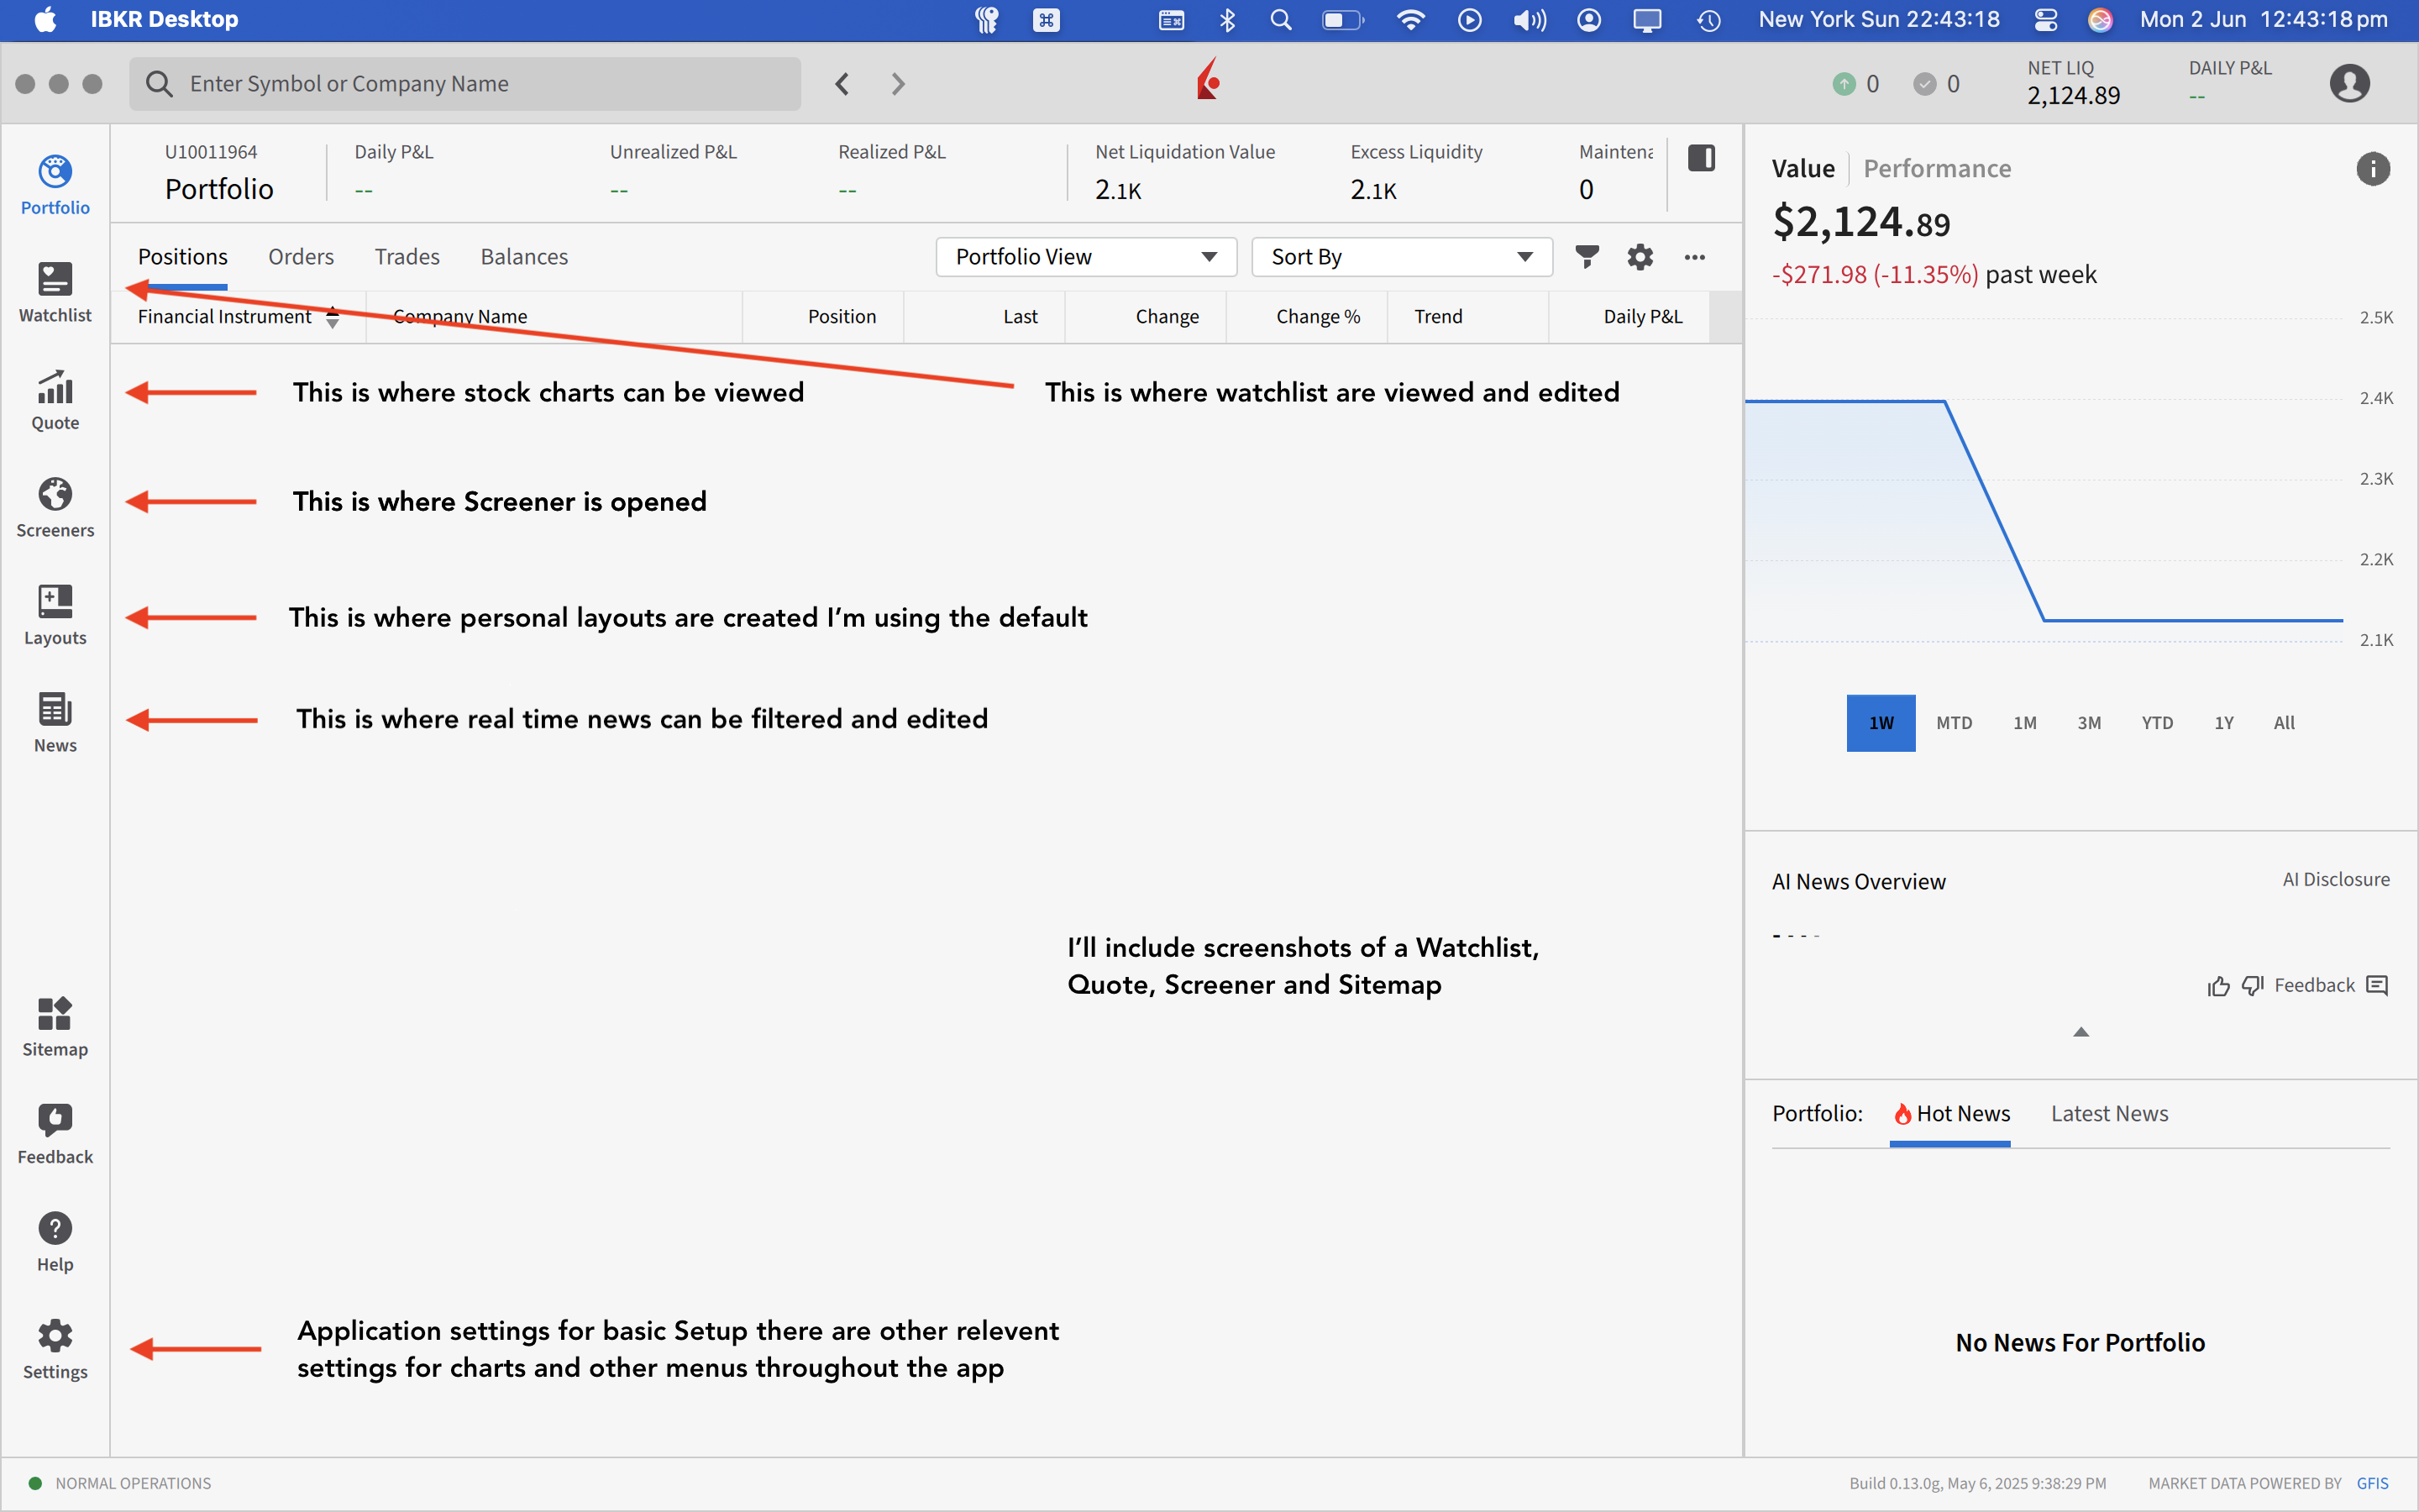Click the Interactive Brokers logo

pos(1209,79)
